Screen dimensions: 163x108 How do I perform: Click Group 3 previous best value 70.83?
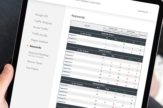click(107, 89)
